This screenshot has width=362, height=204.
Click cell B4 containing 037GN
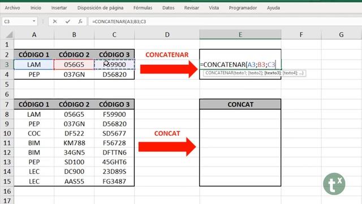coord(74,74)
